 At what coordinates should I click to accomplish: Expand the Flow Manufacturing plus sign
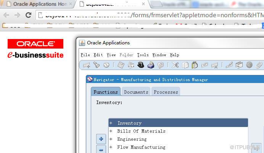111,147
